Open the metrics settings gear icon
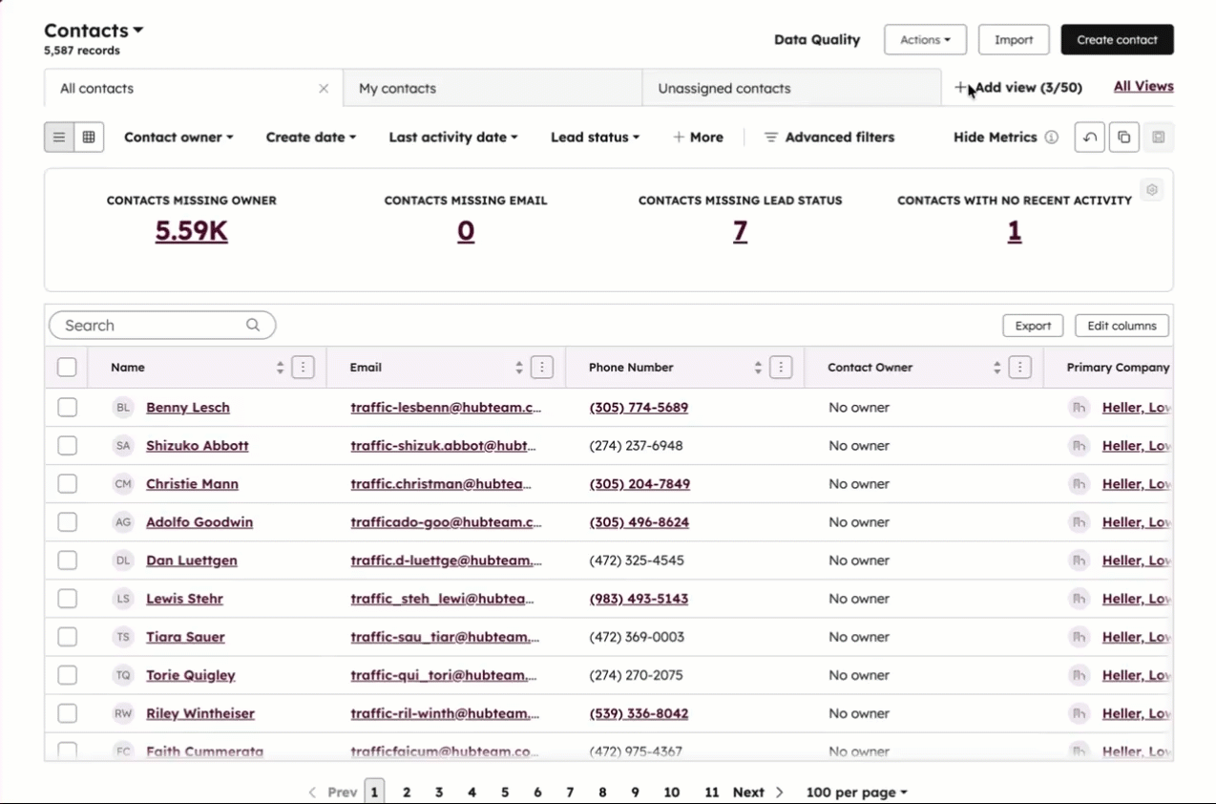The height and width of the screenshot is (804, 1216). 1151,189
